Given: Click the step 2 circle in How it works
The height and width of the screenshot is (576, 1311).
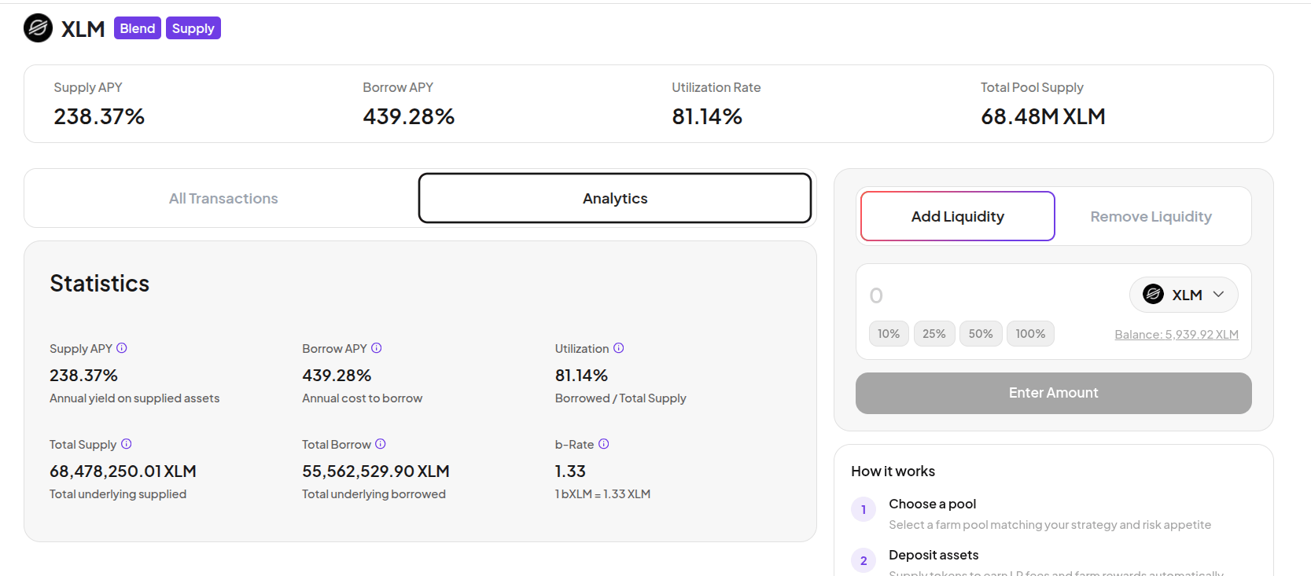Looking at the screenshot, I should [864, 560].
